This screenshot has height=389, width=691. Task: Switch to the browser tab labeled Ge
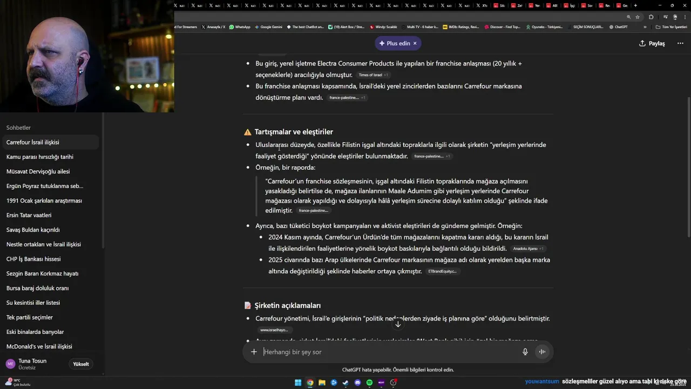pyautogui.click(x=622, y=5)
